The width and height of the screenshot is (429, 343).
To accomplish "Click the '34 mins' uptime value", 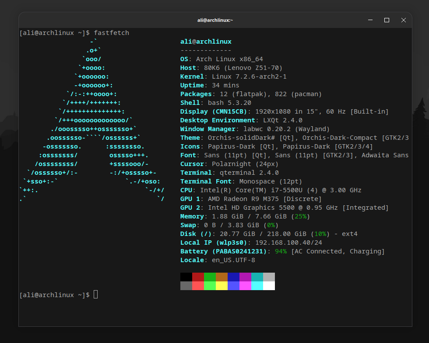I will [225, 85].
